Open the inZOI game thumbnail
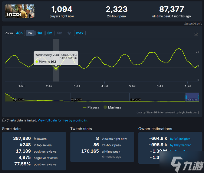Viewport: 204px width, 173px height. coord(20,11)
